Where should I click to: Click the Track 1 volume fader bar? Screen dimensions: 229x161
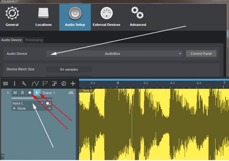tap(31, 98)
